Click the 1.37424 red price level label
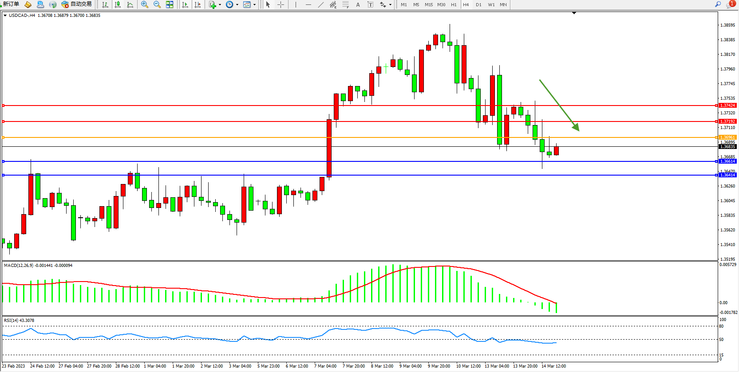 [727, 106]
